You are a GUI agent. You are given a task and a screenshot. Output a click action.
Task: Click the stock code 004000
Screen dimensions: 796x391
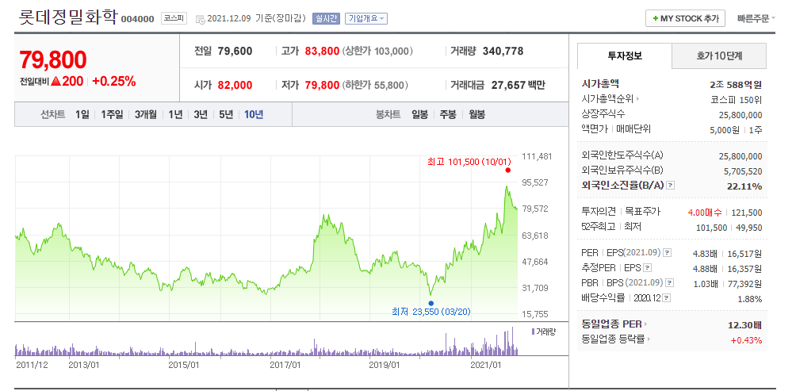[x=137, y=20]
